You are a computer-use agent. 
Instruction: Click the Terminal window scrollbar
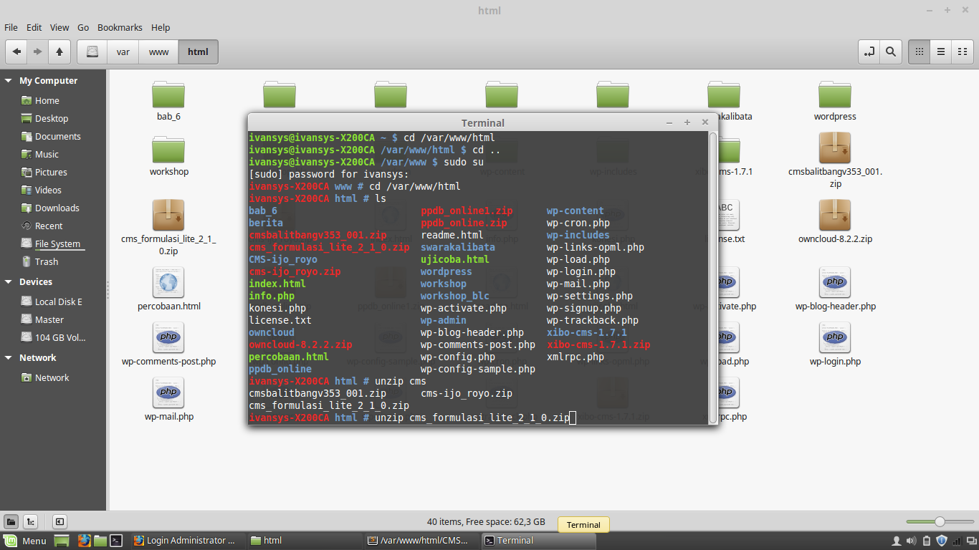pos(712,277)
